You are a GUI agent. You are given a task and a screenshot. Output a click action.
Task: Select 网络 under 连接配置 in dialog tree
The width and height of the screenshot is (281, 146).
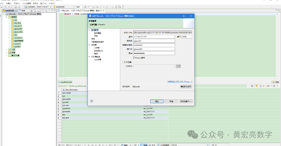[x=96, y=36]
